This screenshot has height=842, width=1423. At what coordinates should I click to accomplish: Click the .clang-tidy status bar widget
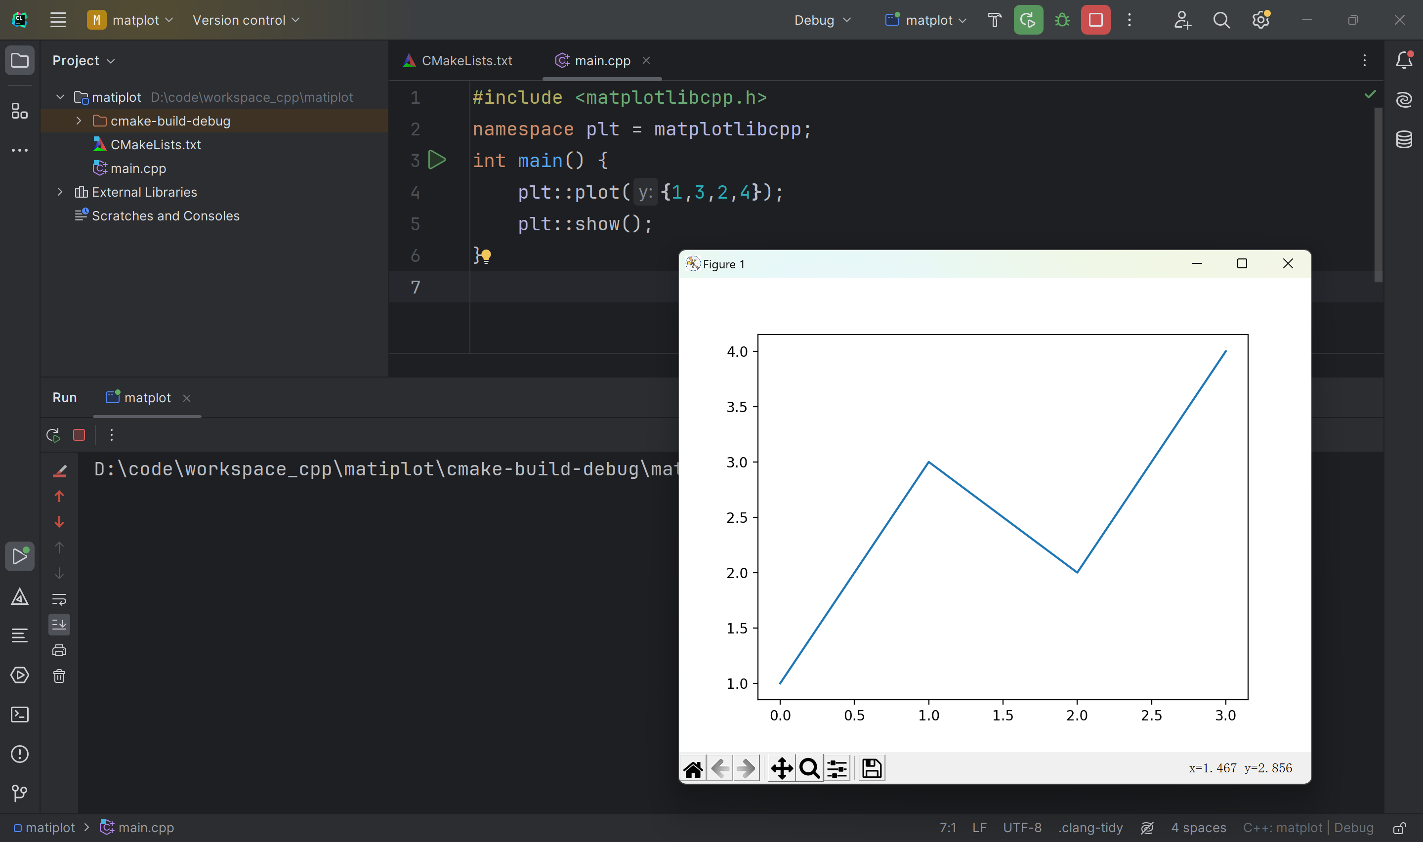[x=1090, y=828]
